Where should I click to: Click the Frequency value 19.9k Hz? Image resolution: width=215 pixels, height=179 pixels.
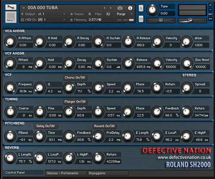tap(25, 91)
